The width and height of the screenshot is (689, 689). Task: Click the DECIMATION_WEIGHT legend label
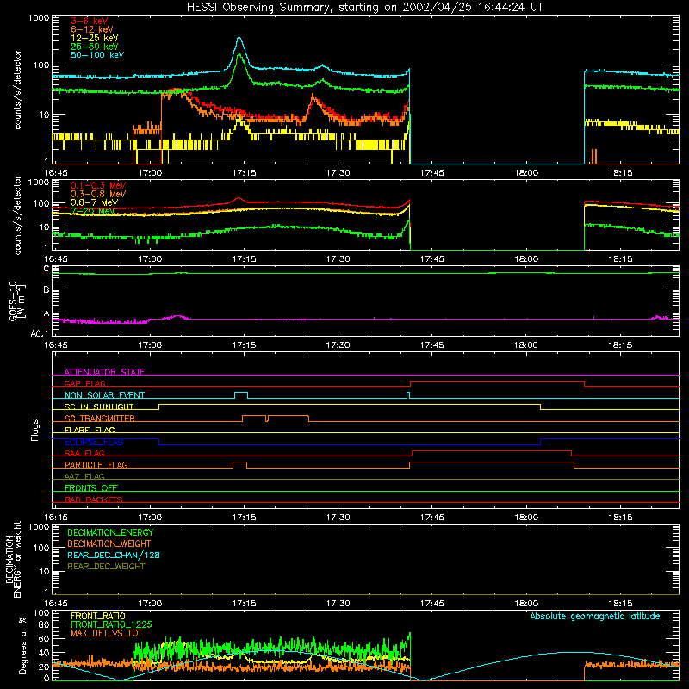click(x=109, y=543)
